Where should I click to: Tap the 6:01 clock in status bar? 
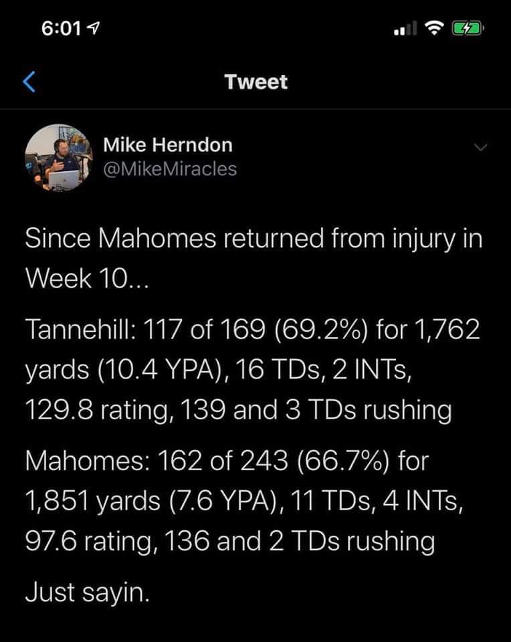62,29
